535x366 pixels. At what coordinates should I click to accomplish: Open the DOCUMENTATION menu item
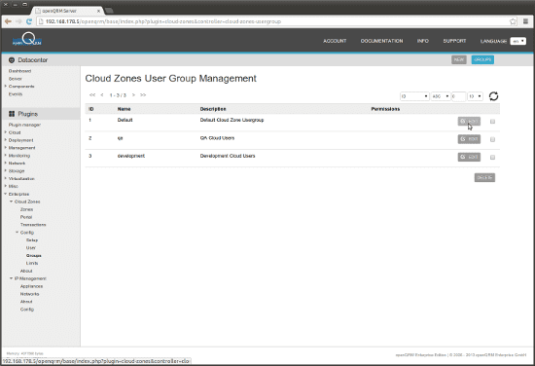click(x=382, y=41)
